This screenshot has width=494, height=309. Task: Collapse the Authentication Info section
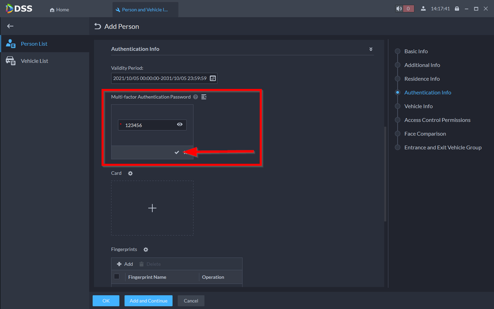(371, 49)
